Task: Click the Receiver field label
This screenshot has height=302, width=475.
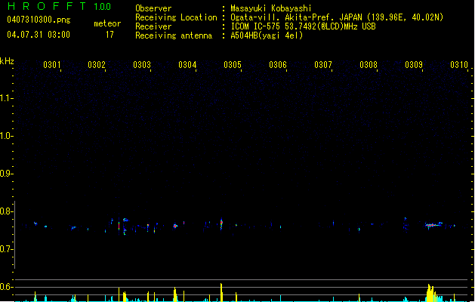Action: point(153,26)
